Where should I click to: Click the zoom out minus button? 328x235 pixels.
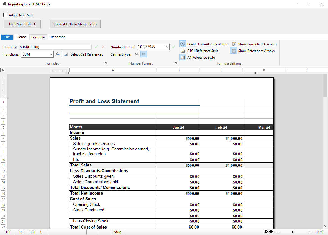coord(276,232)
